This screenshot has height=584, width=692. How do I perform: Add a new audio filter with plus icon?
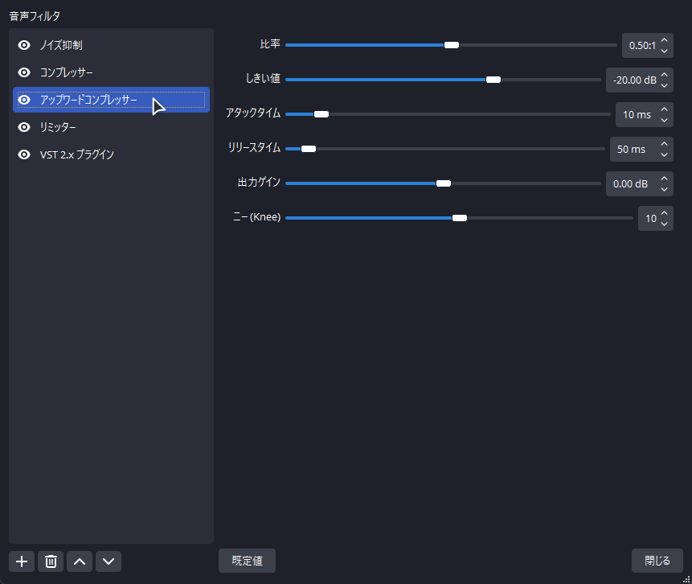coord(22,561)
